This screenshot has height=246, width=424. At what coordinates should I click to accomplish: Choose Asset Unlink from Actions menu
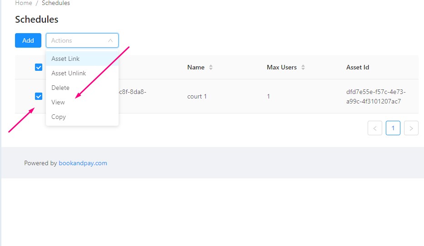82,73
